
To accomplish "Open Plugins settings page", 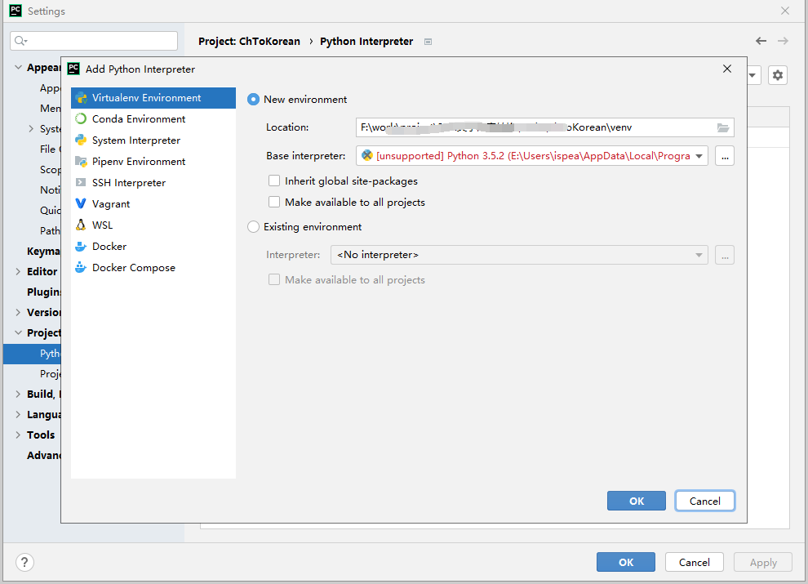I will click(x=44, y=292).
